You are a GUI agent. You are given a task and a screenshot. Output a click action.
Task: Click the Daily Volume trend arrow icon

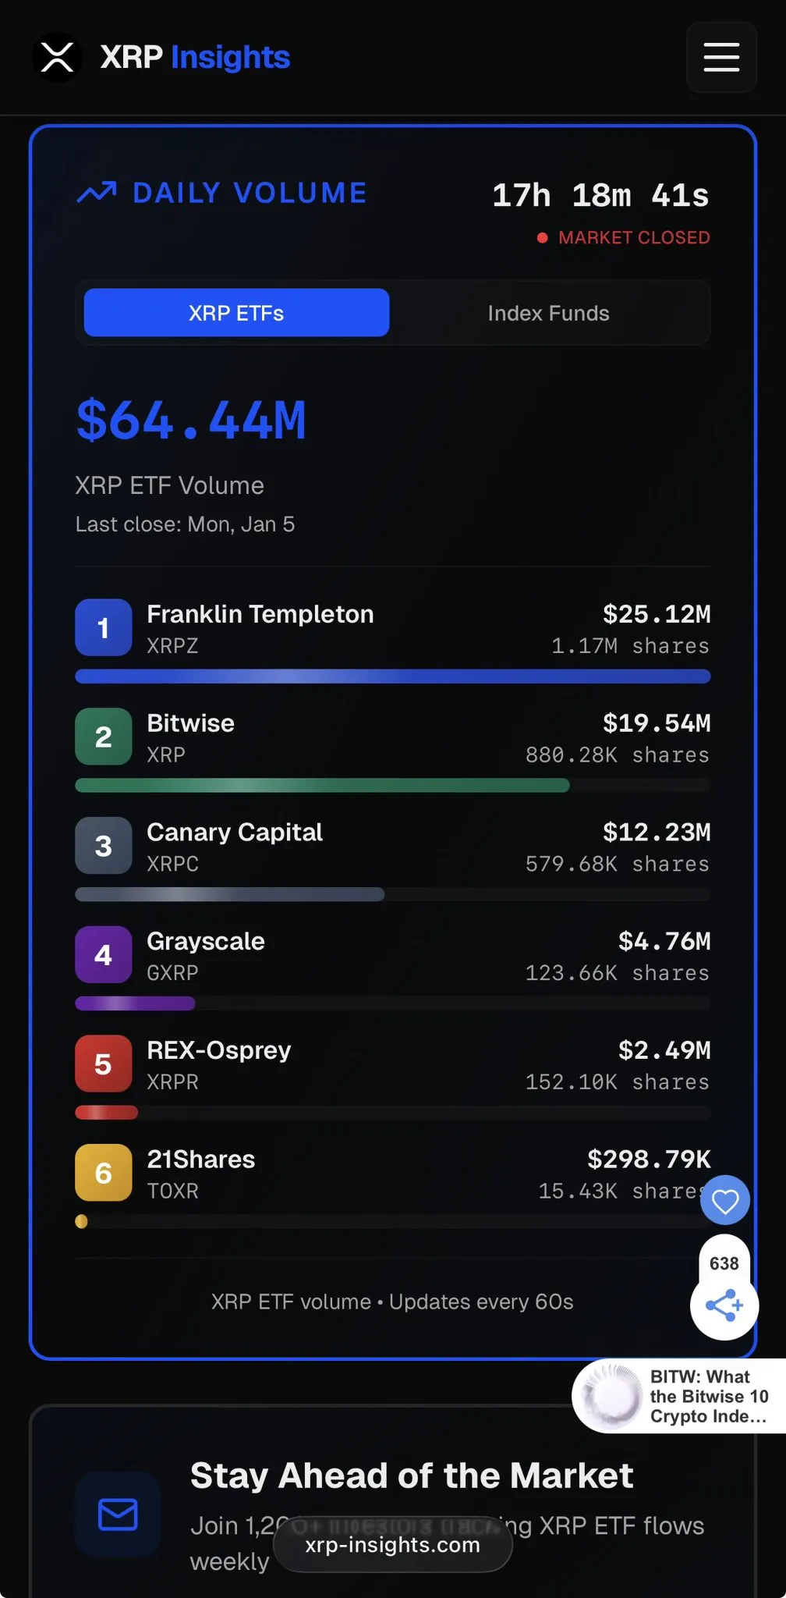97,193
